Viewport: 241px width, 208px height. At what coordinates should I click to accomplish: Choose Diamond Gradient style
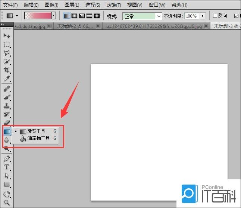[x=97, y=16]
